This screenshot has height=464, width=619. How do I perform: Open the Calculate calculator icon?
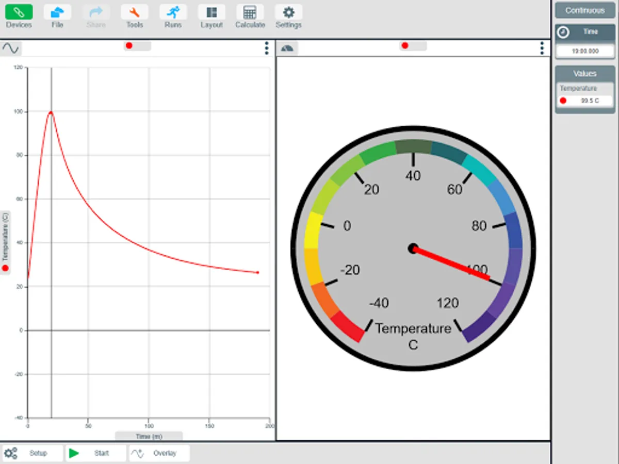[x=250, y=12]
